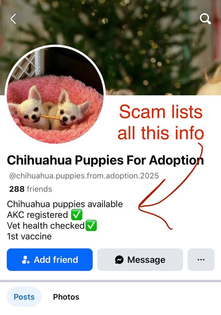
Task: Tap the green checkmark beside AKC registered
Action: (77, 215)
